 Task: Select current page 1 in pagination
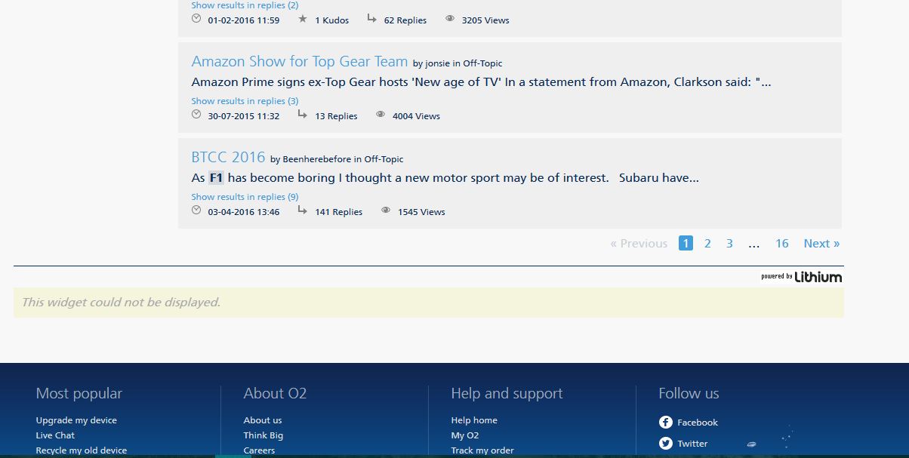pos(686,243)
